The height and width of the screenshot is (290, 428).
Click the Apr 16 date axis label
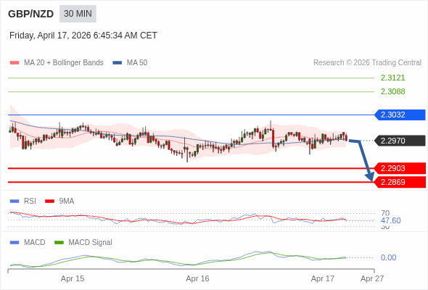[x=197, y=278]
